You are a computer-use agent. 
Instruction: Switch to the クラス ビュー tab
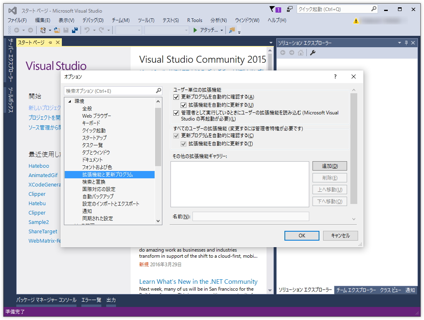point(391,290)
